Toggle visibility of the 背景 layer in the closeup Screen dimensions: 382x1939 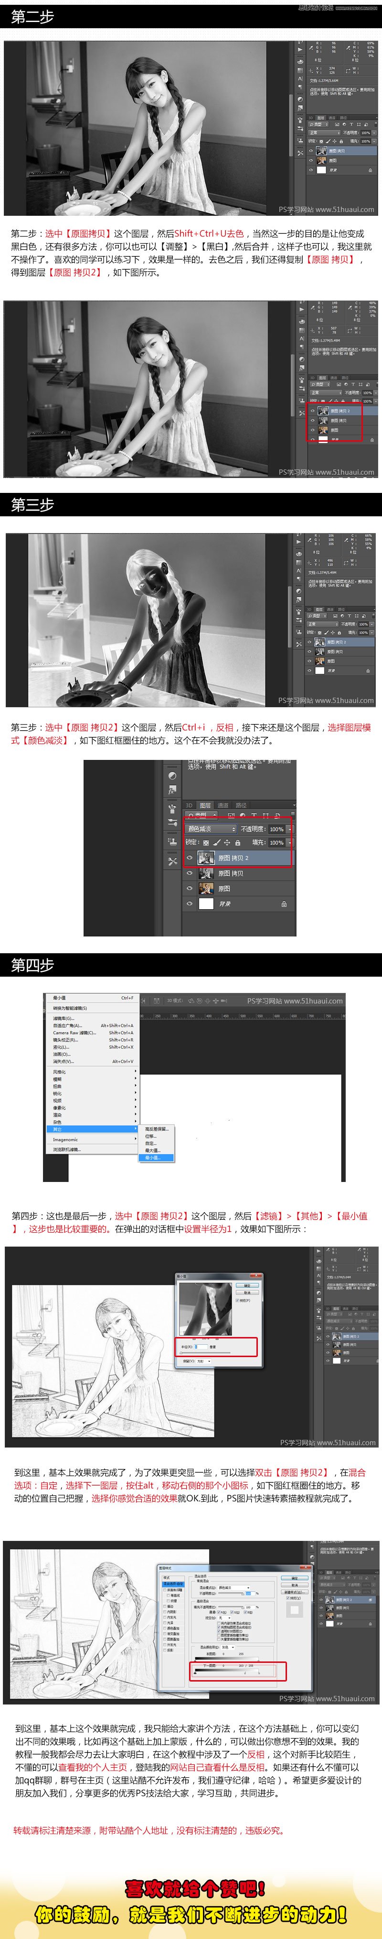point(190,904)
